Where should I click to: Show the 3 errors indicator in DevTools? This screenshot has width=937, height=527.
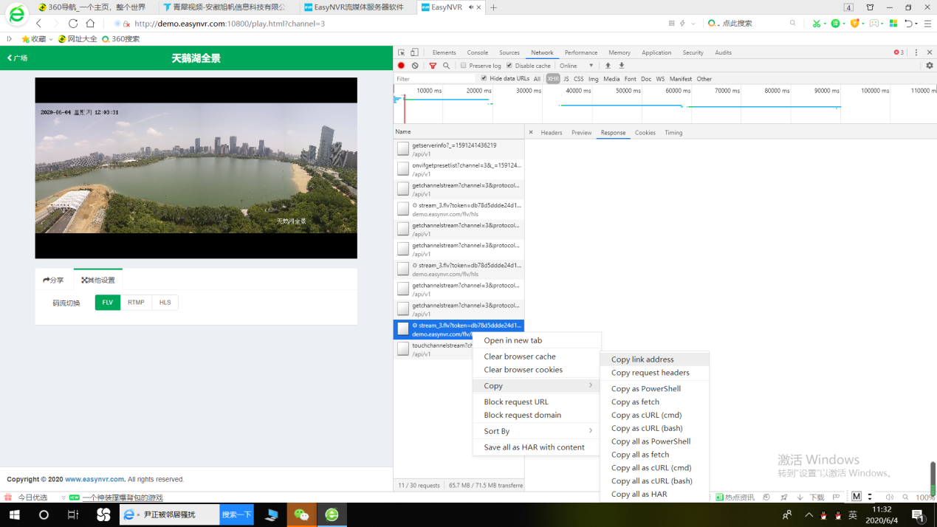(x=899, y=52)
